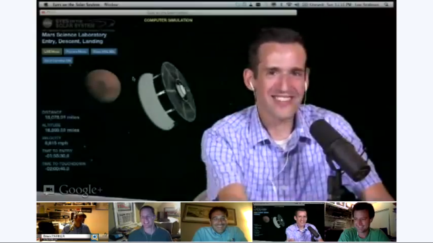Select the second participant's thumbnail in headphones
The height and width of the screenshot is (243, 433).
(144, 222)
